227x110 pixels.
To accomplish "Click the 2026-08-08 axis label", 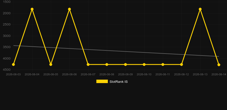I will click(x=107, y=74).
